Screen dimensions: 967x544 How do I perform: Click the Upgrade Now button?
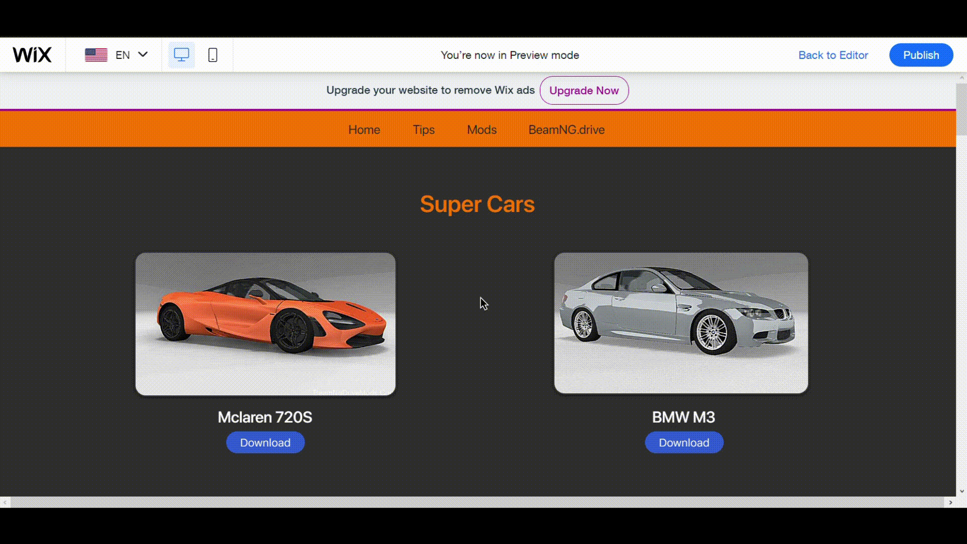584,91
